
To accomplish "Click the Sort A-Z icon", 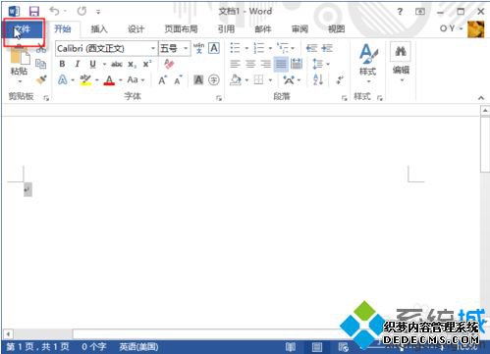I will [x=318, y=79].
